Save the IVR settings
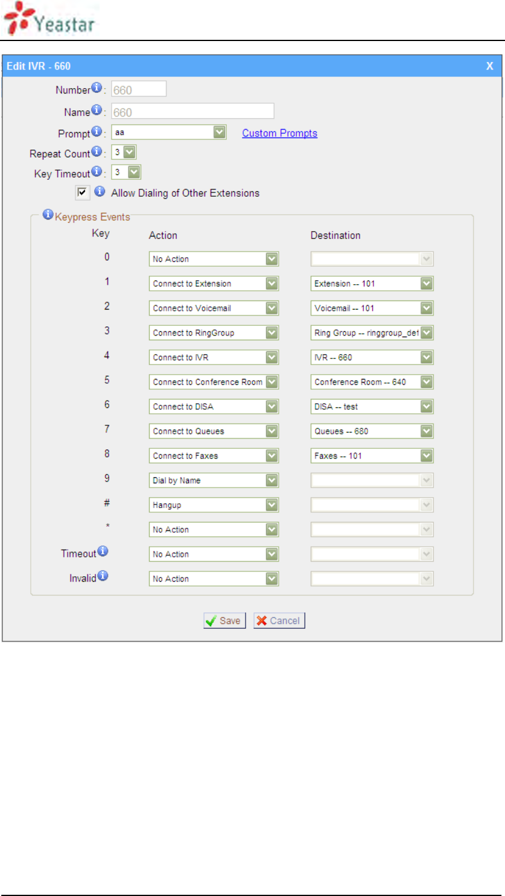The width and height of the screenshot is (505, 896). [224, 621]
